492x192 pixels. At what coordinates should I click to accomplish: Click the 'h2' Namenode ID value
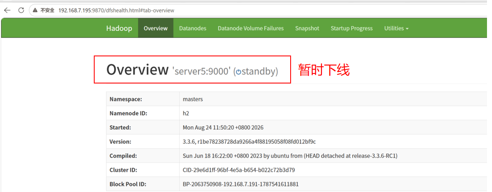186,114
